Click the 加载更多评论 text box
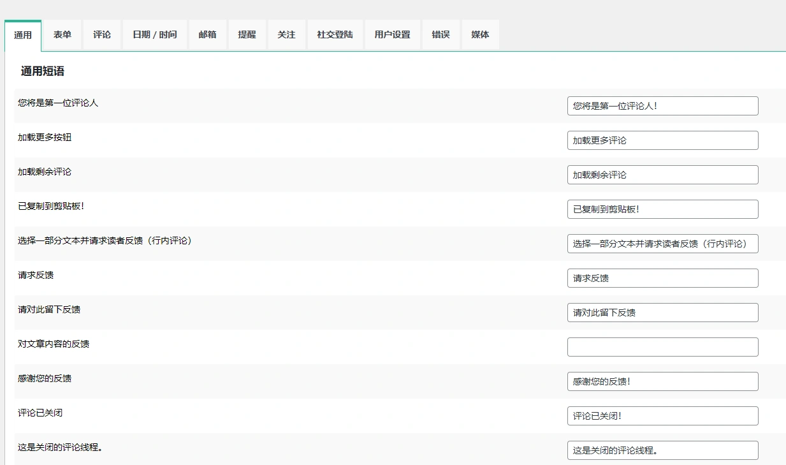Screen dimensions: 786x465 coord(662,140)
